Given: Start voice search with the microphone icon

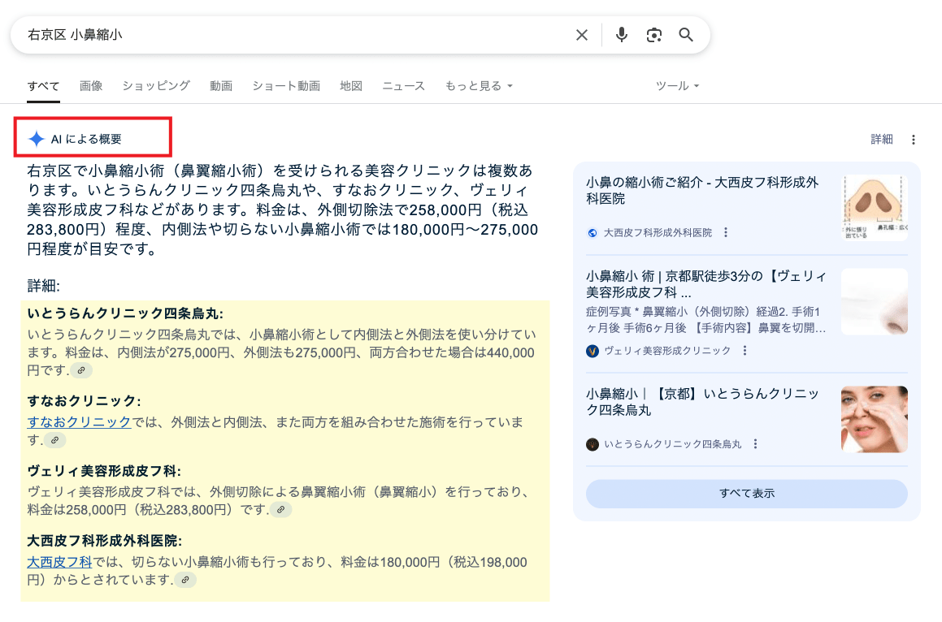Looking at the screenshot, I should pyautogui.click(x=622, y=35).
